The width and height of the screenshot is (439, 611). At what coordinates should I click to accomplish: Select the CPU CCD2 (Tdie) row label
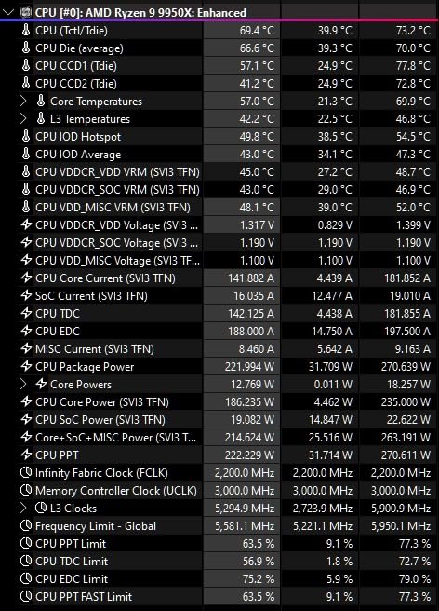pyautogui.click(x=76, y=84)
